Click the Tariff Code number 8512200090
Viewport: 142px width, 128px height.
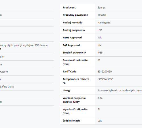[105, 72]
